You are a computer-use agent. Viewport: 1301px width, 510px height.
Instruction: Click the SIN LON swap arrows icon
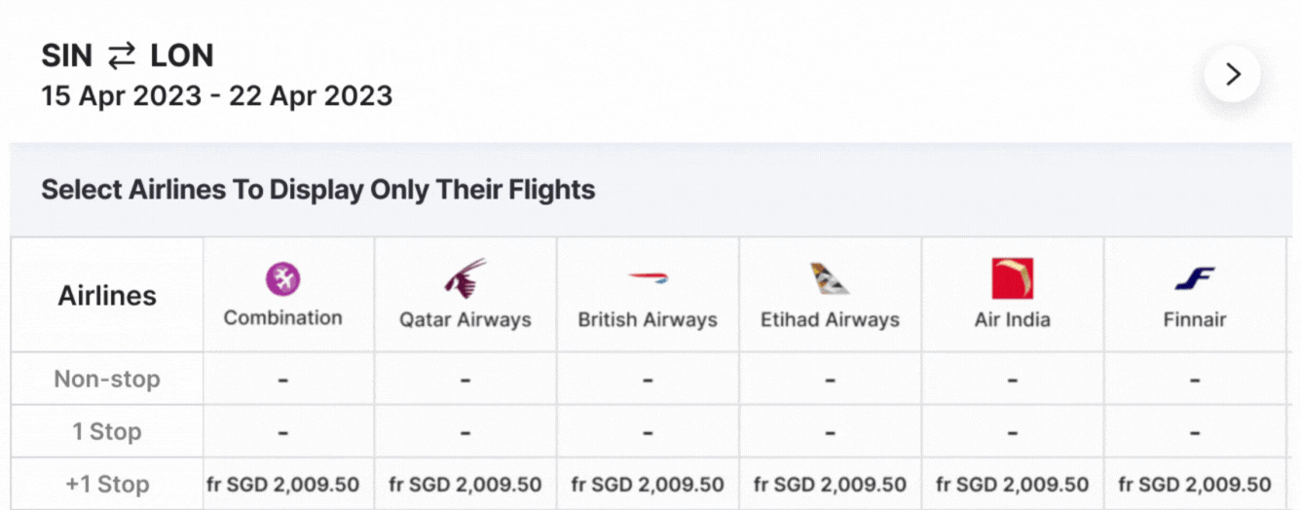[122, 56]
